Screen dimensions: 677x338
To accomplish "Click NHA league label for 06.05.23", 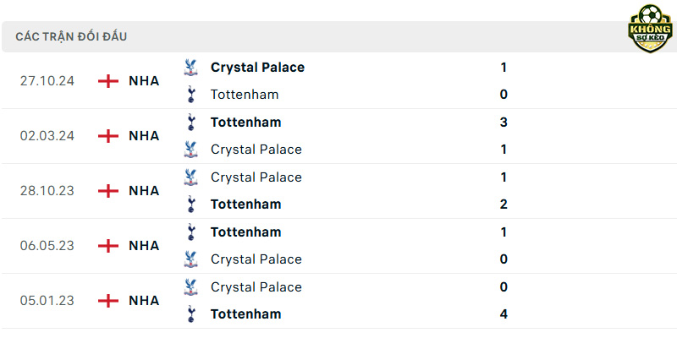I will [x=144, y=246].
